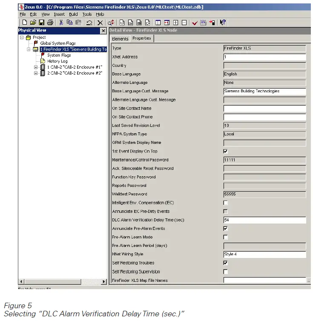Image resolution: width=313 pixels, height=321 pixels.
Task: Open the Help menu
Action: tap(100, 14)
